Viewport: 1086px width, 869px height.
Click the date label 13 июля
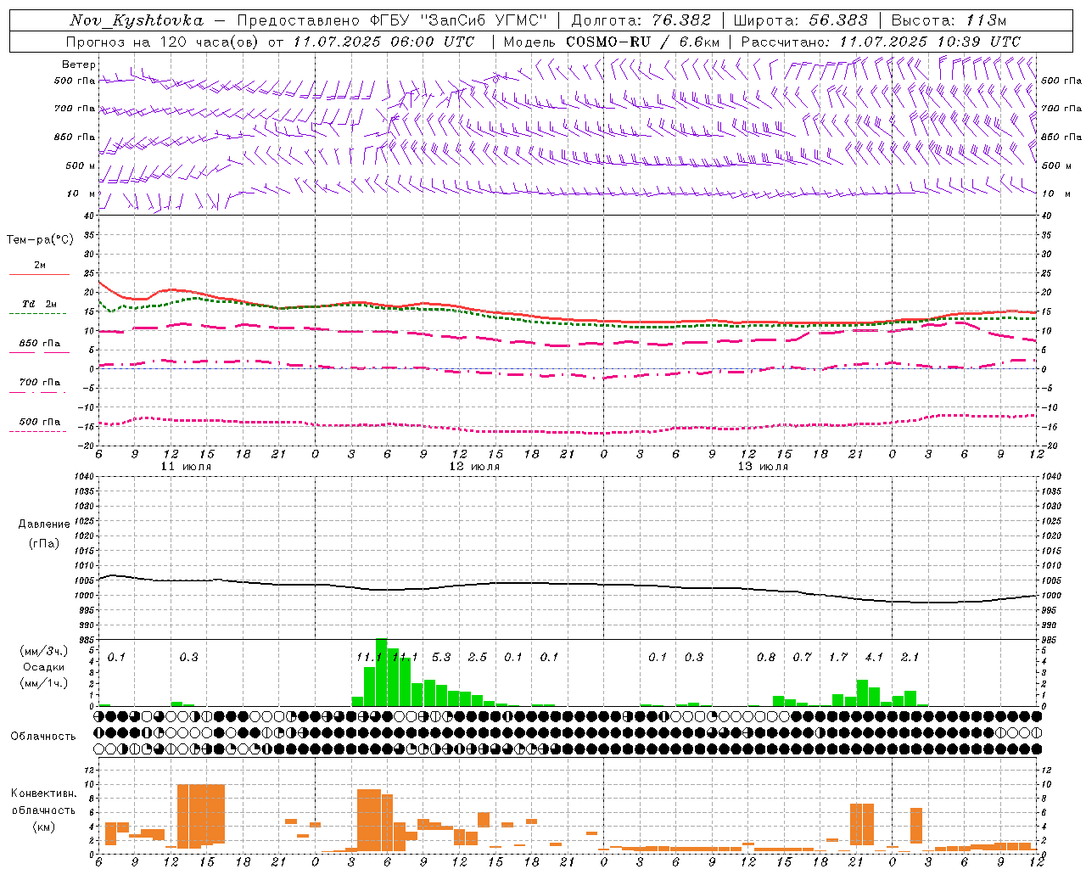[763, 467]
